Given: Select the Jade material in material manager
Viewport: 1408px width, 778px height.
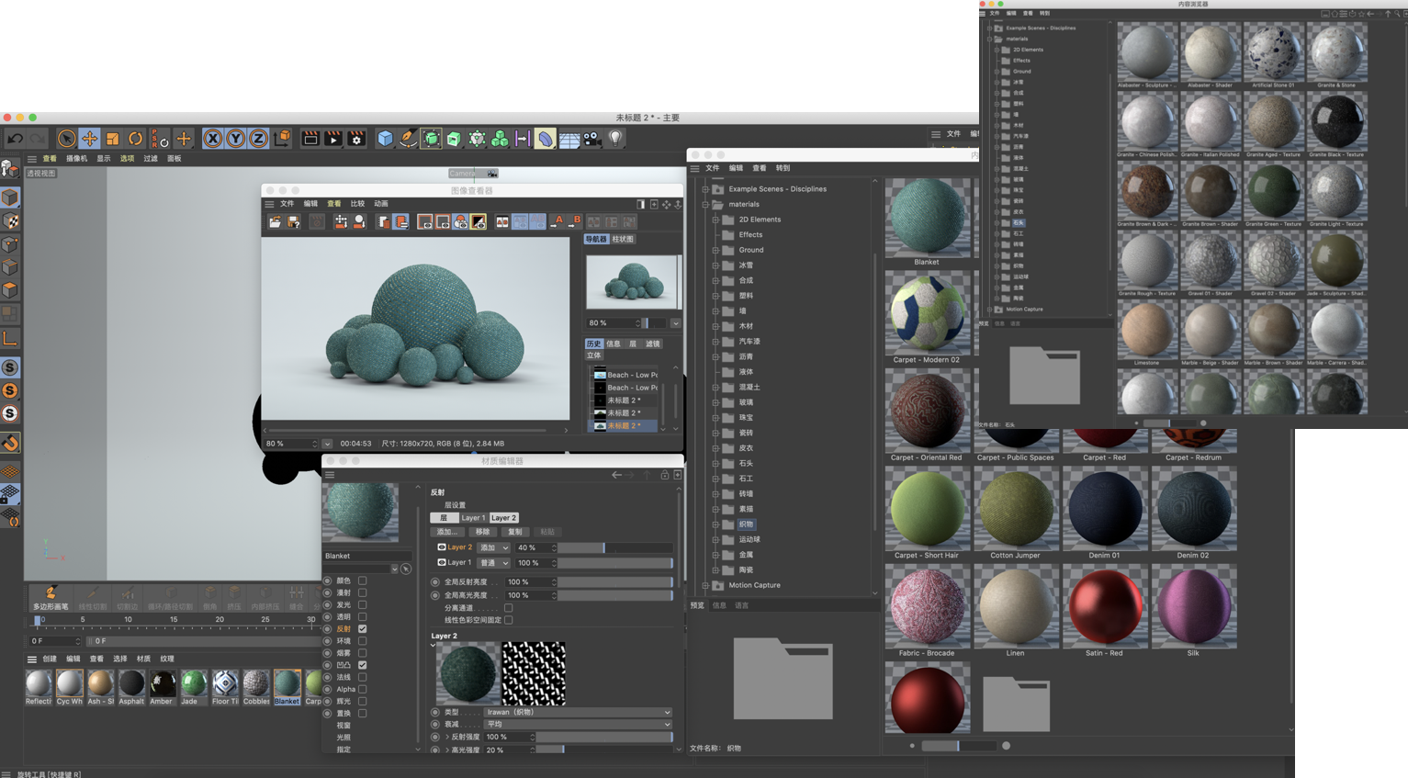Looking at the screenshot, I should (193, 687).
